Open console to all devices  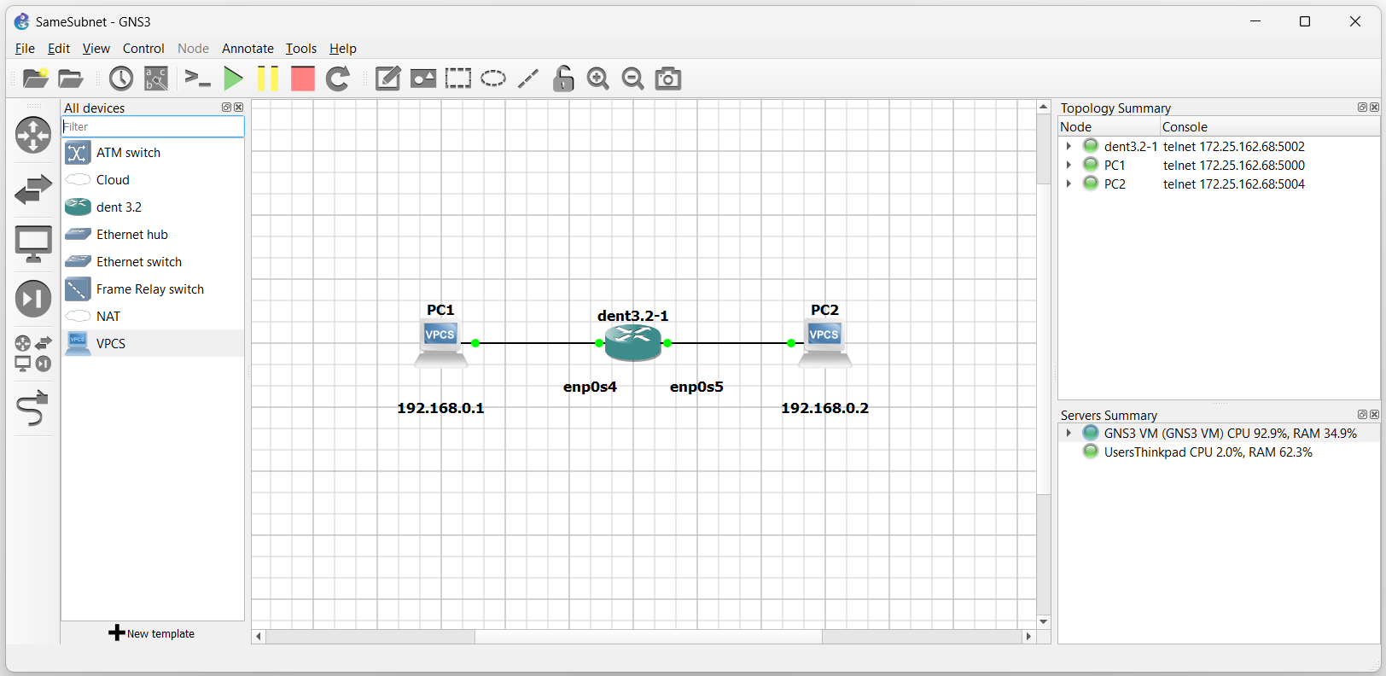pyautogui.click(x=198, y=79)
